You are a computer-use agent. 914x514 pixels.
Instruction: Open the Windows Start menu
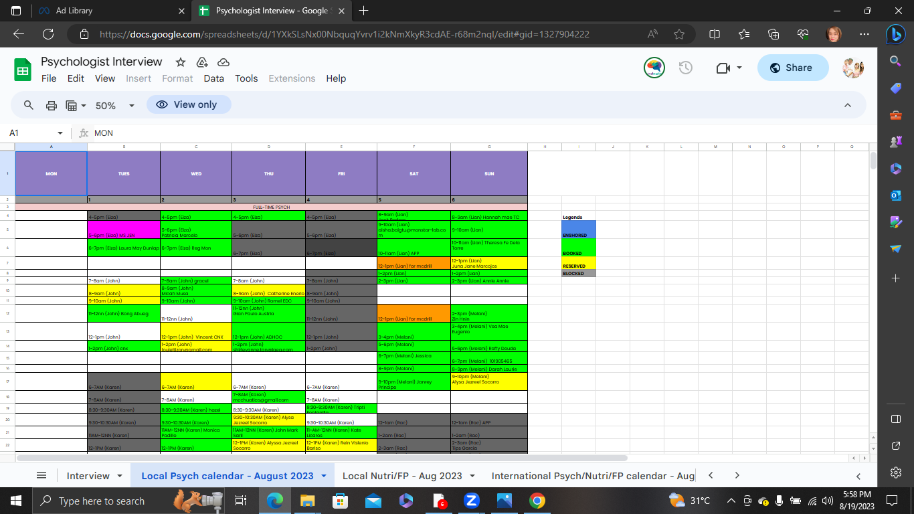[x=16, y=501]
